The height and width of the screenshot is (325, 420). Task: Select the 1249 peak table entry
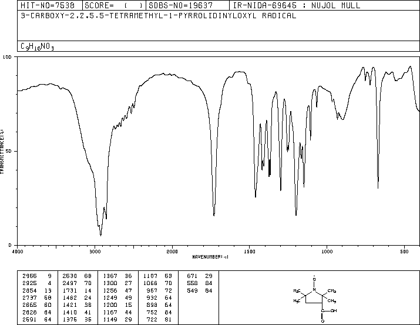(117, 297)
